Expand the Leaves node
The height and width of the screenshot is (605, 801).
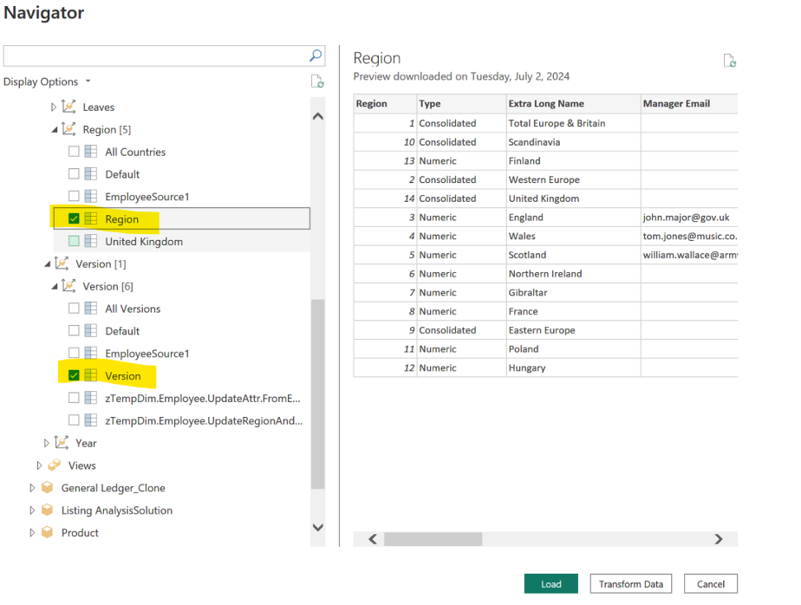[x=54, y=107]
